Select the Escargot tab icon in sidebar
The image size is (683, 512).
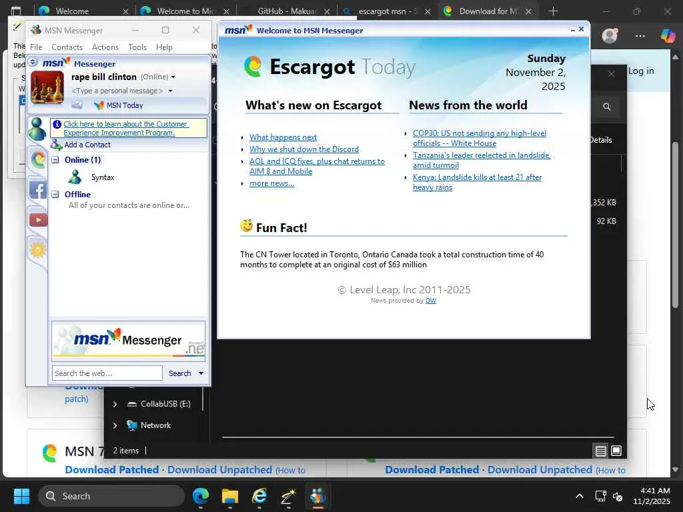pos(38,159)
